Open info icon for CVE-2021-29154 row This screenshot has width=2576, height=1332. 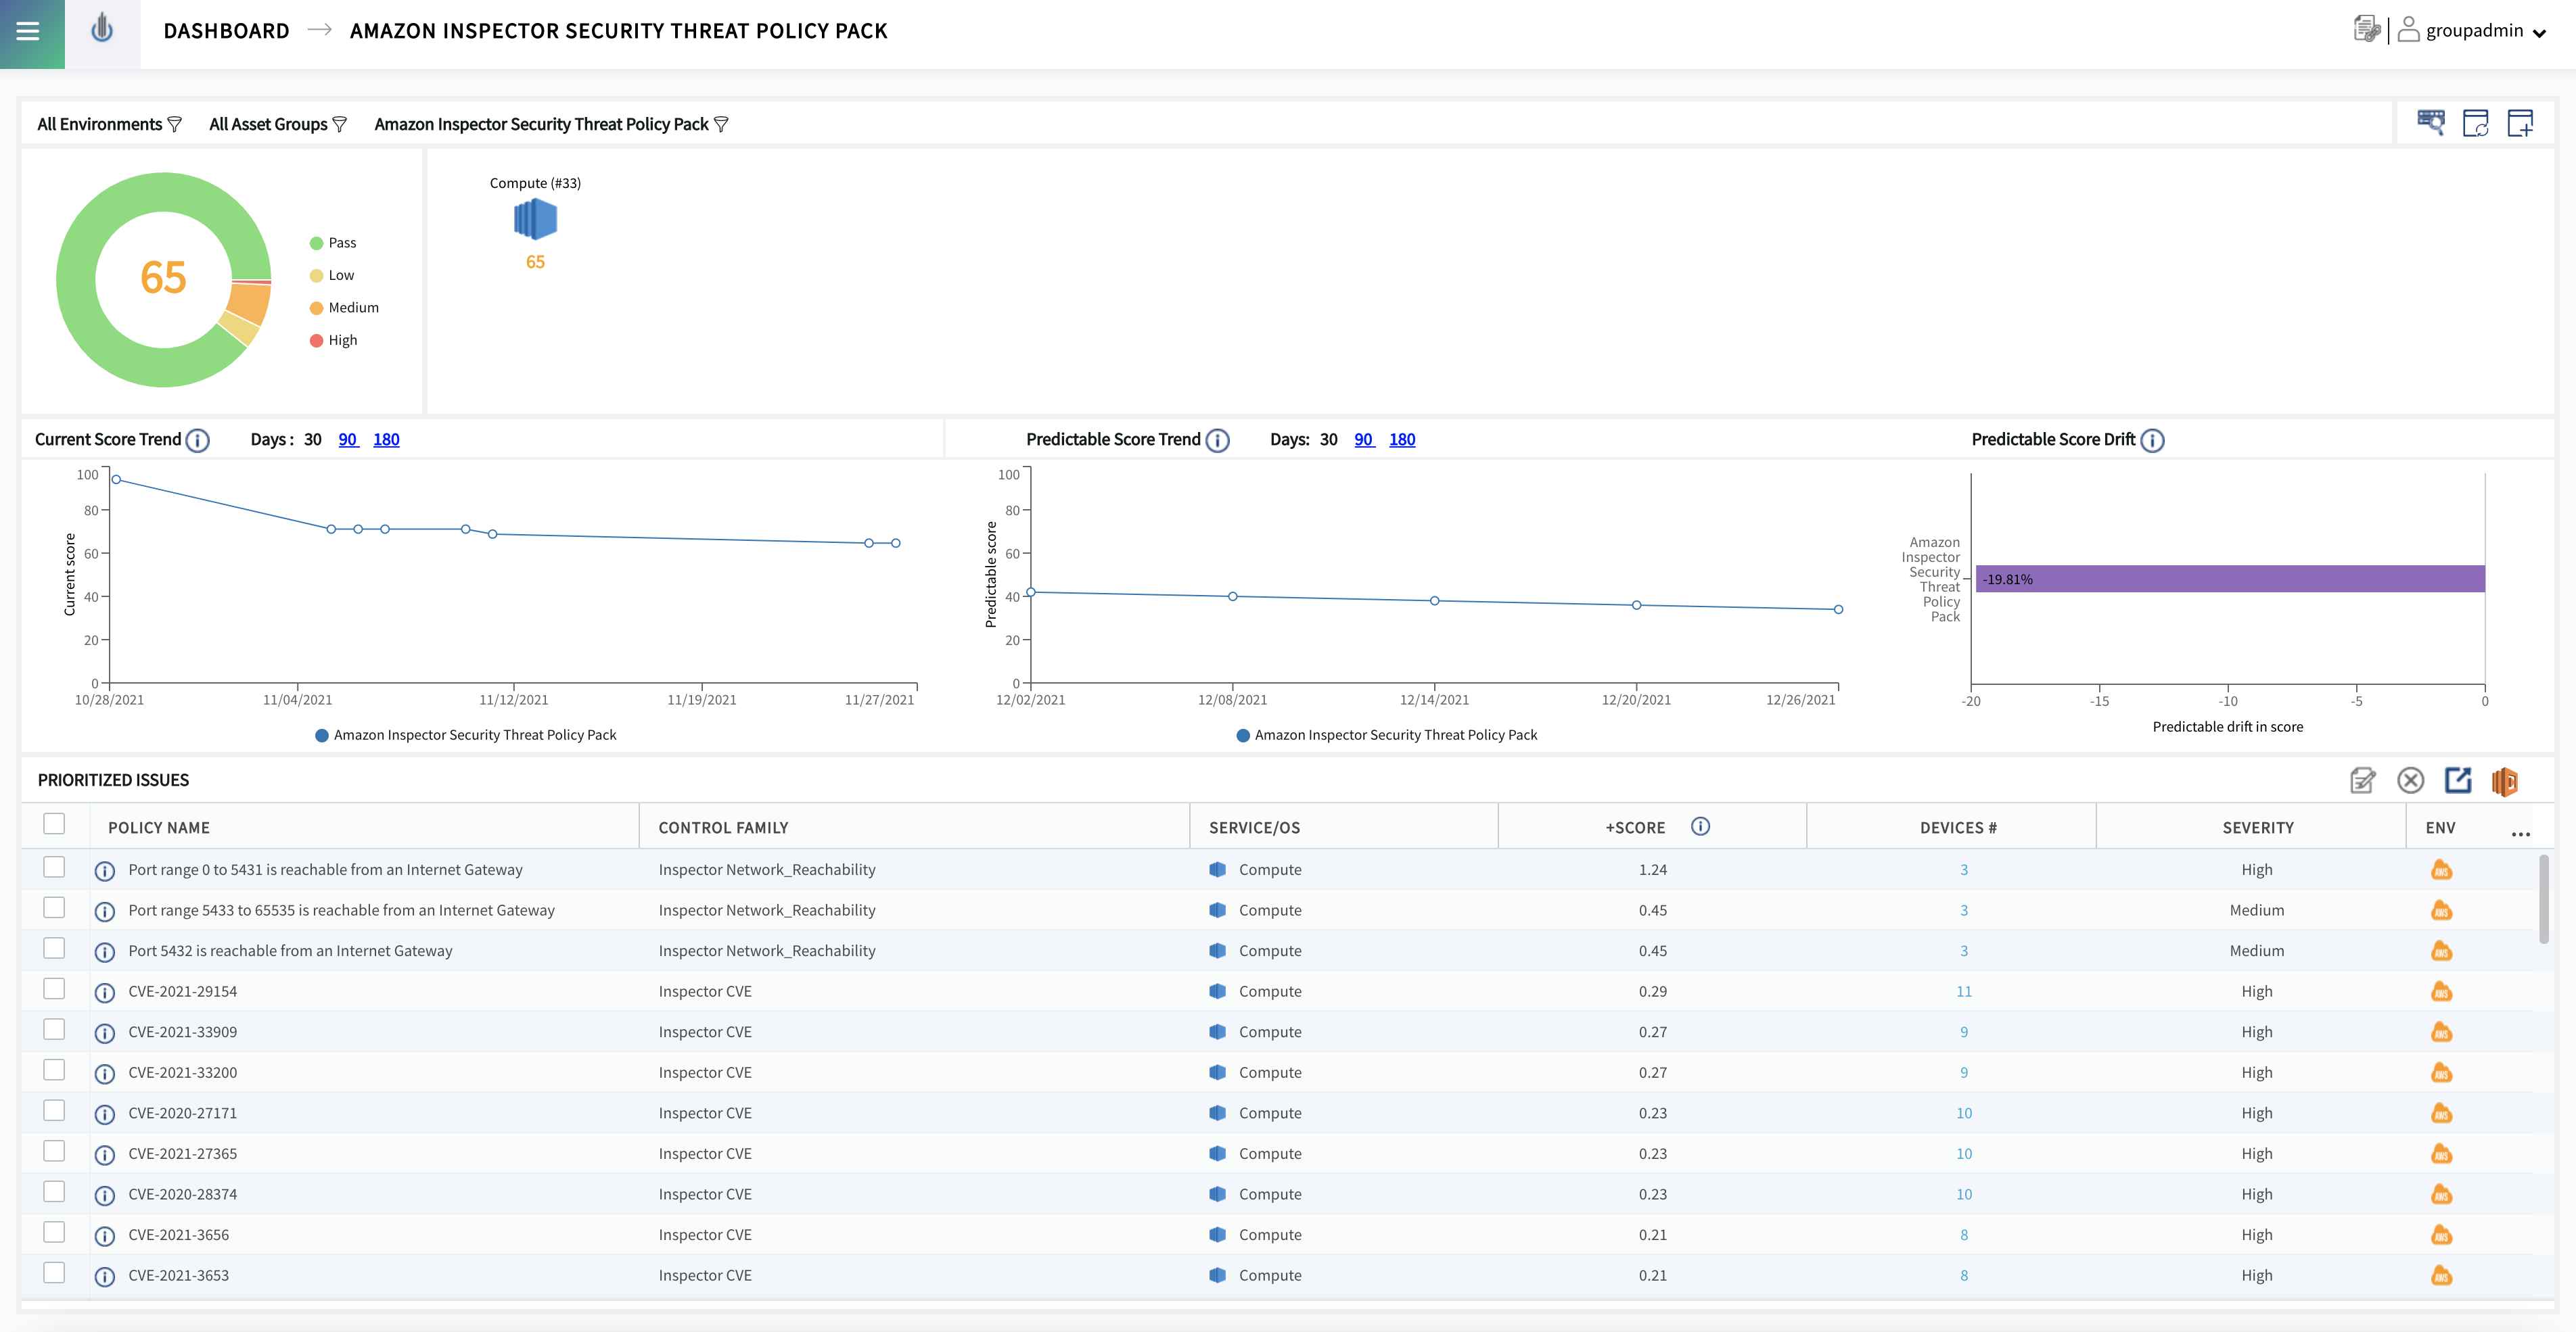104,993
